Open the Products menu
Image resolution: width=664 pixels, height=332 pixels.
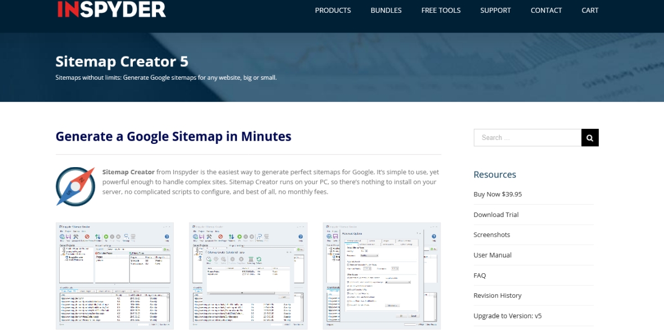coord(333,10)
